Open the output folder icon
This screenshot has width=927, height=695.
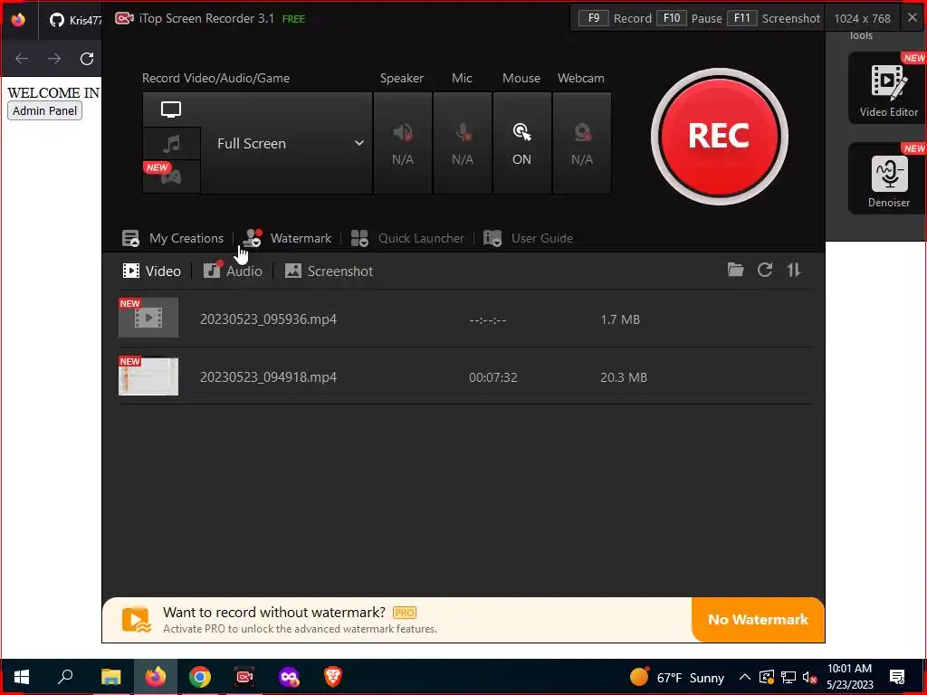[x=735, y=270]
